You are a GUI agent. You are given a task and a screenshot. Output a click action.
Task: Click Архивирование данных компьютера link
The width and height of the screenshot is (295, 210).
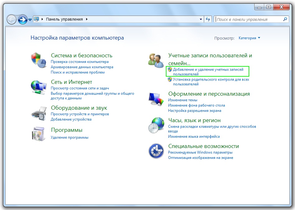pos(82,67)
